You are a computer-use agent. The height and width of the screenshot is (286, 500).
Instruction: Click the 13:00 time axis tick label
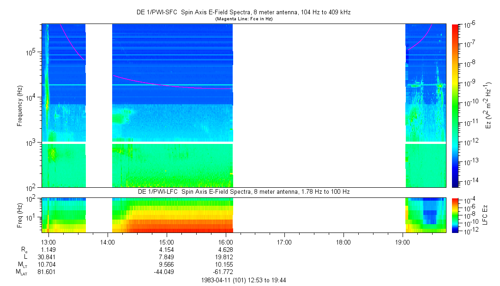point(48,242)
